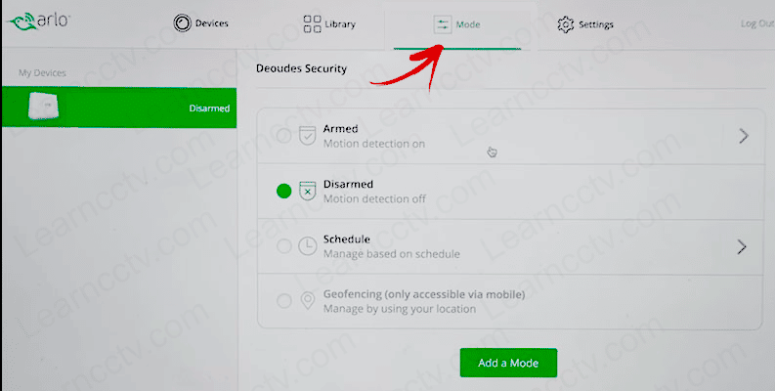The image size is (775, 391).
Task: Expand the Schedule mode chevron
Action: (743, 246)
